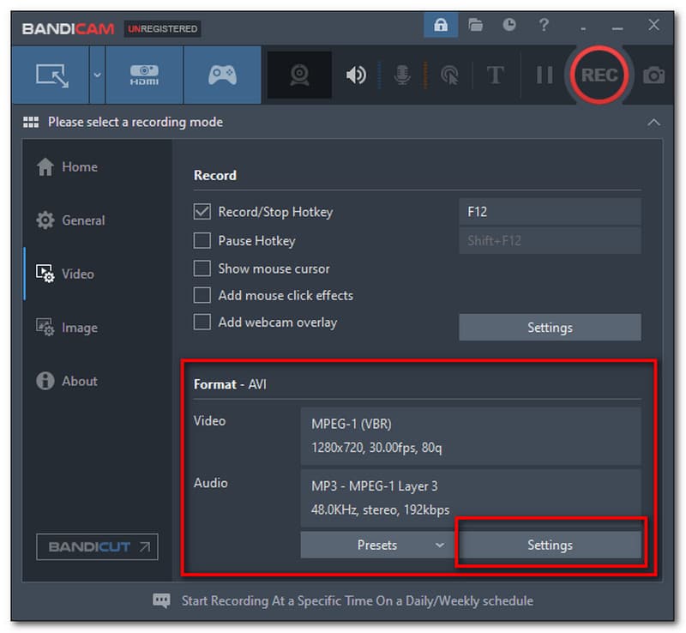Take a screenshot with camera icon
Viewport: 686px width, 633px height.
[653, 75]
